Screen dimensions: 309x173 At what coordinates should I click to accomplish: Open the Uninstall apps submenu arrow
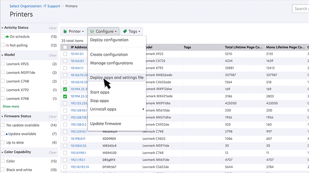tap(143, 109)
